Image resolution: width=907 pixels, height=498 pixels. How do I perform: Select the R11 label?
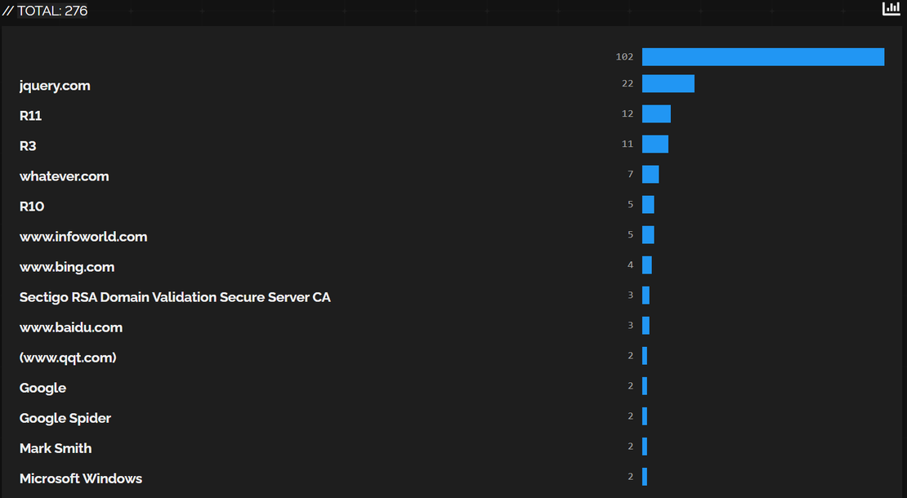pyautogui.click(x=30, y=115)
